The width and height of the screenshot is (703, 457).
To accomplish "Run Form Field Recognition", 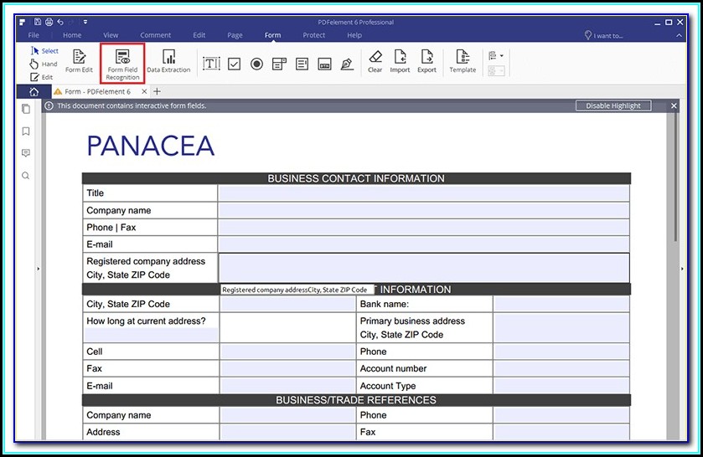I will point(122,64).
